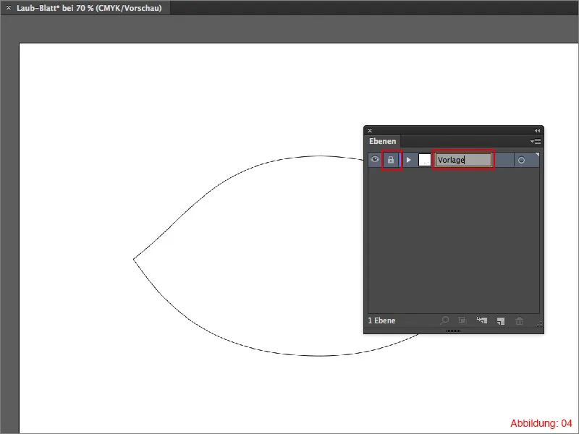Click the Make/Release Clipping Mask icon
The width and height of the screenshot is (579, 434).
[x=462, y=320]
